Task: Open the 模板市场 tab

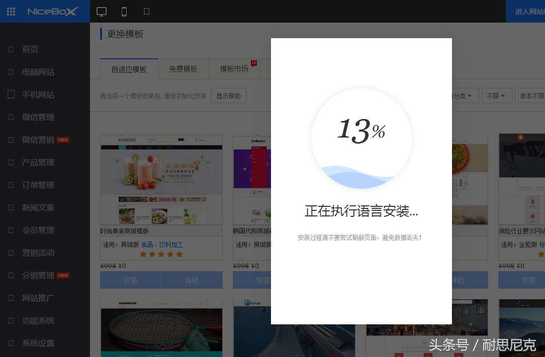Action: tap(234, 69)
